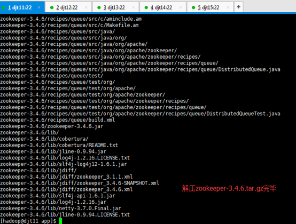Close the 1 djt11:22 tab
Viewport: 296px width, 224px height.
coord(39,7)
